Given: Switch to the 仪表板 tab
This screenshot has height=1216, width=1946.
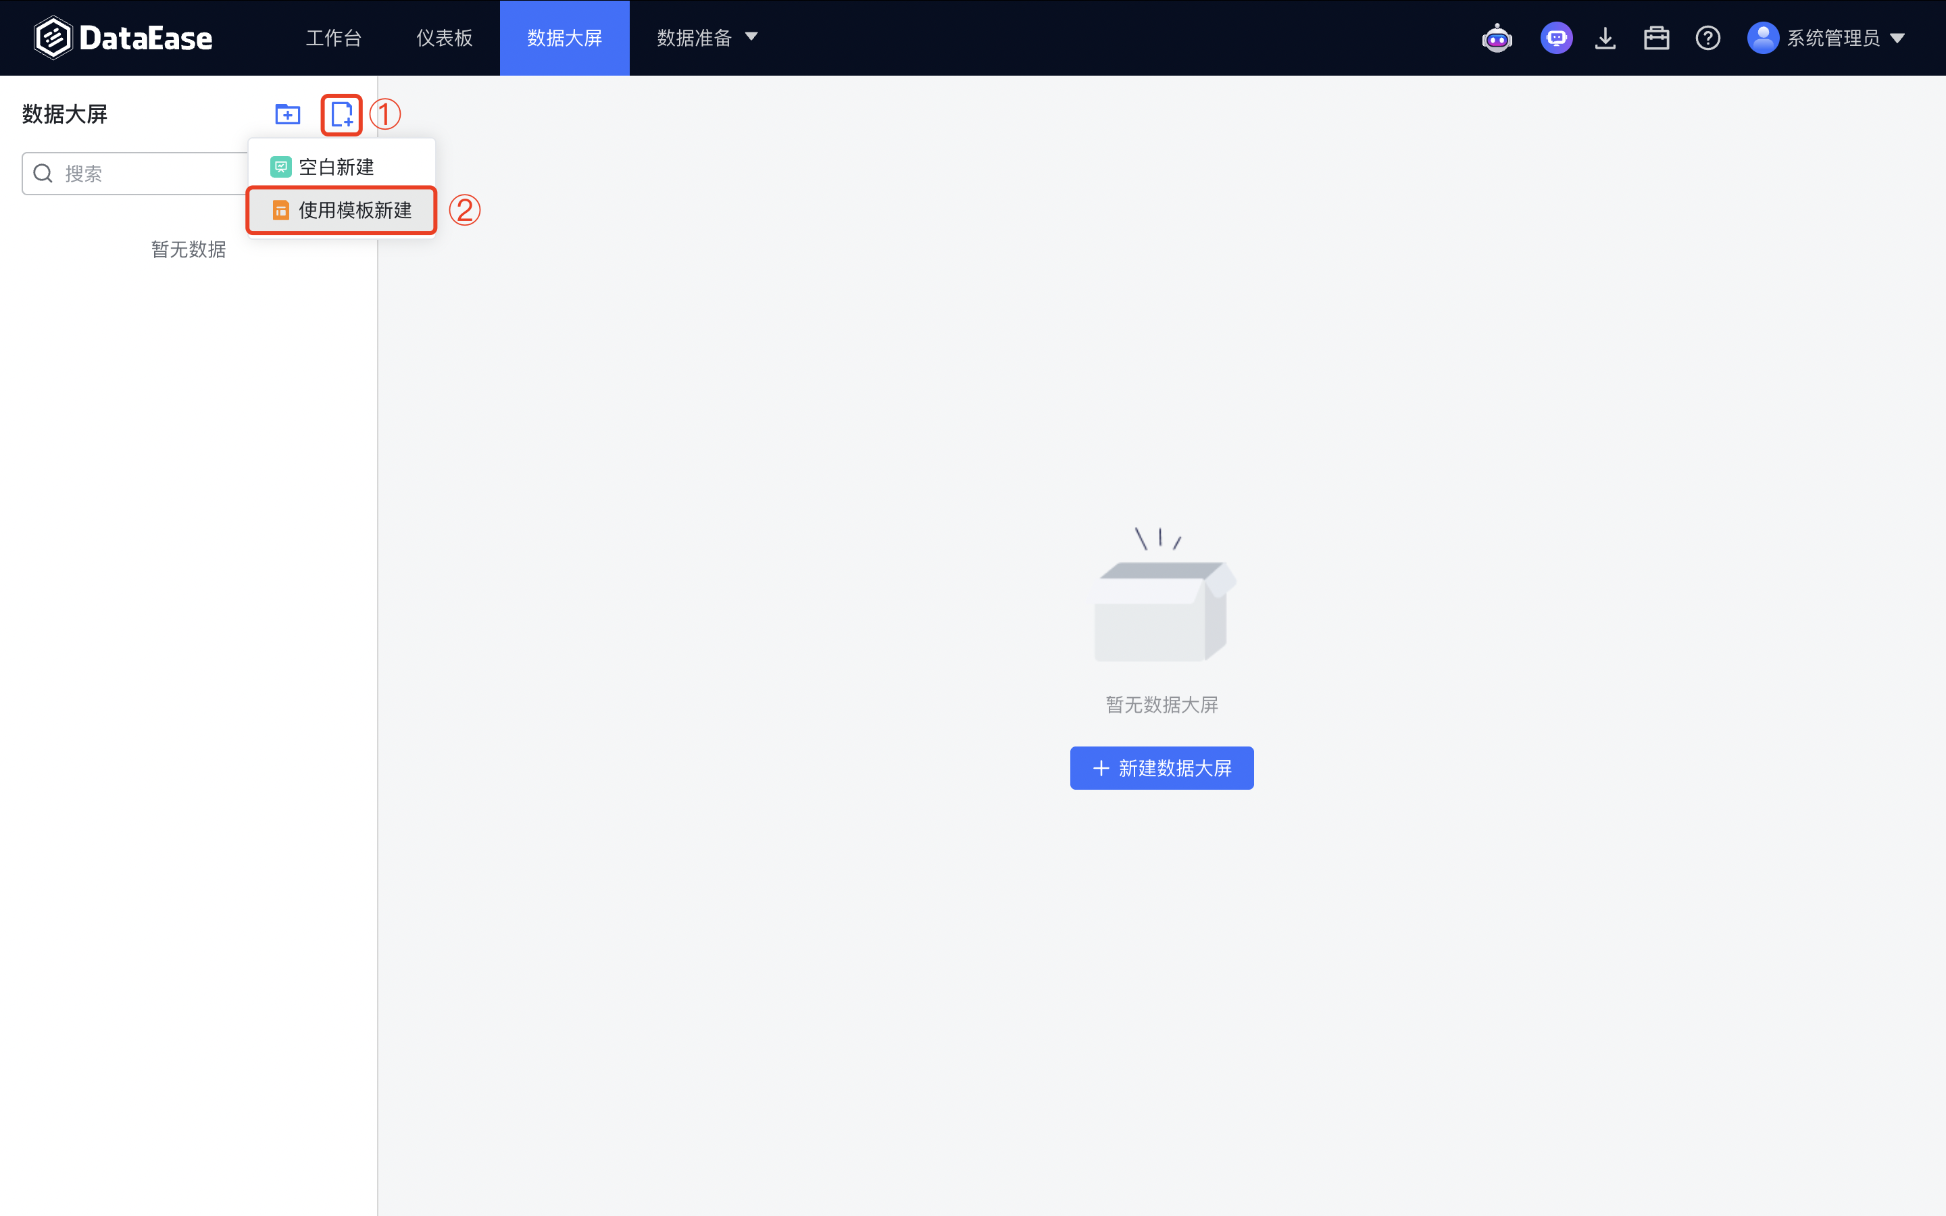Looking at the screenshot, I should click(x=443, y=37).
